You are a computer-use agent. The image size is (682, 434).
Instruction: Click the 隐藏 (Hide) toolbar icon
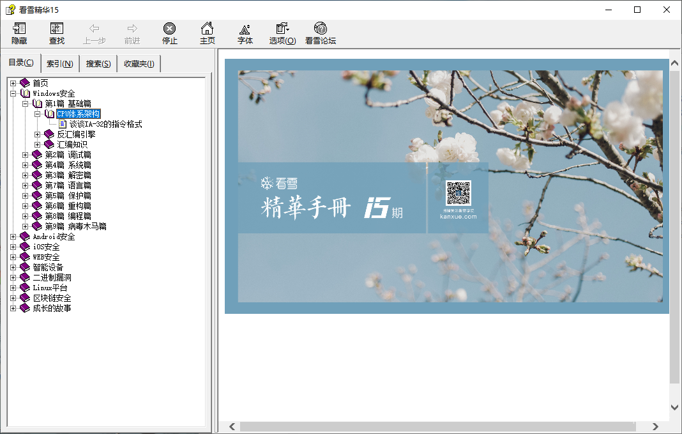point(19,29)
